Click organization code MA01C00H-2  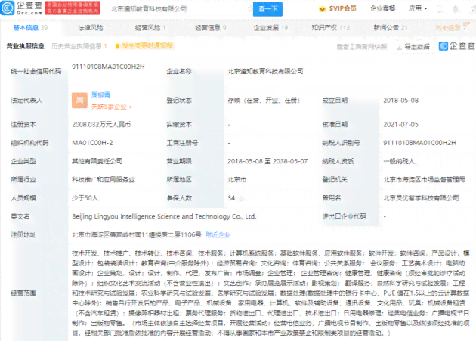click(92, 143)
